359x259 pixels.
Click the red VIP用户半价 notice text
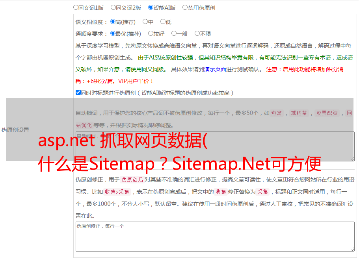(136, 81)
